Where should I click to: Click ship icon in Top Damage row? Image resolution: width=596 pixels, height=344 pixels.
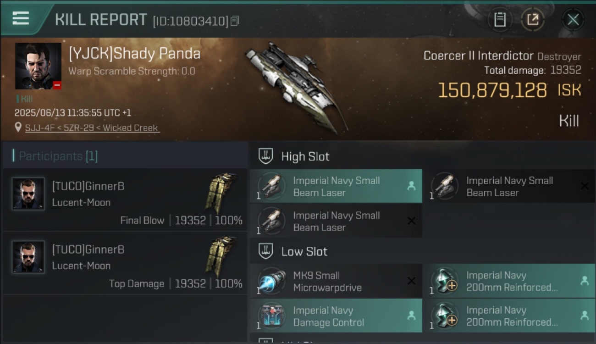tap(221, 257)
